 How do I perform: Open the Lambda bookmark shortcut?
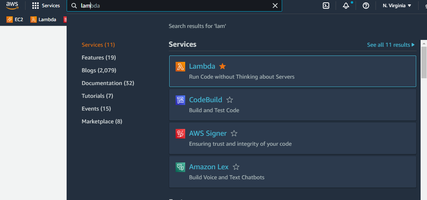pyautogui.click(x=43, y=19)
